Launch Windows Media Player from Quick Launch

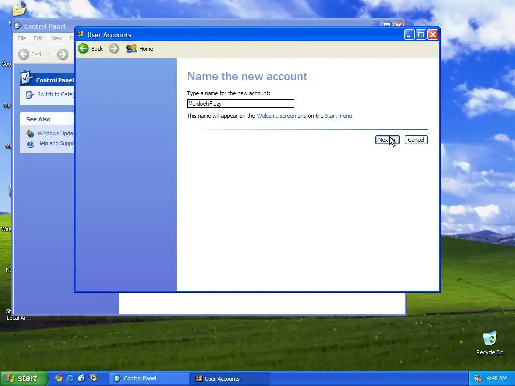click(93, 378)
